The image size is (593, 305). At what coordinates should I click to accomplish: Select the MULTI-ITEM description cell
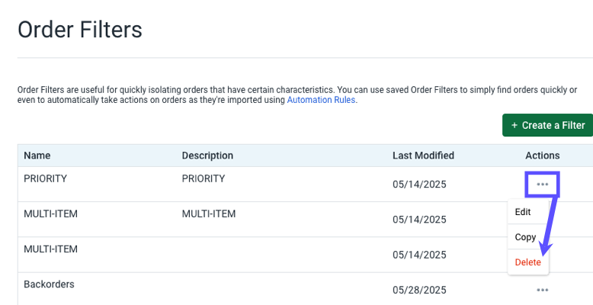coord(209,213)
